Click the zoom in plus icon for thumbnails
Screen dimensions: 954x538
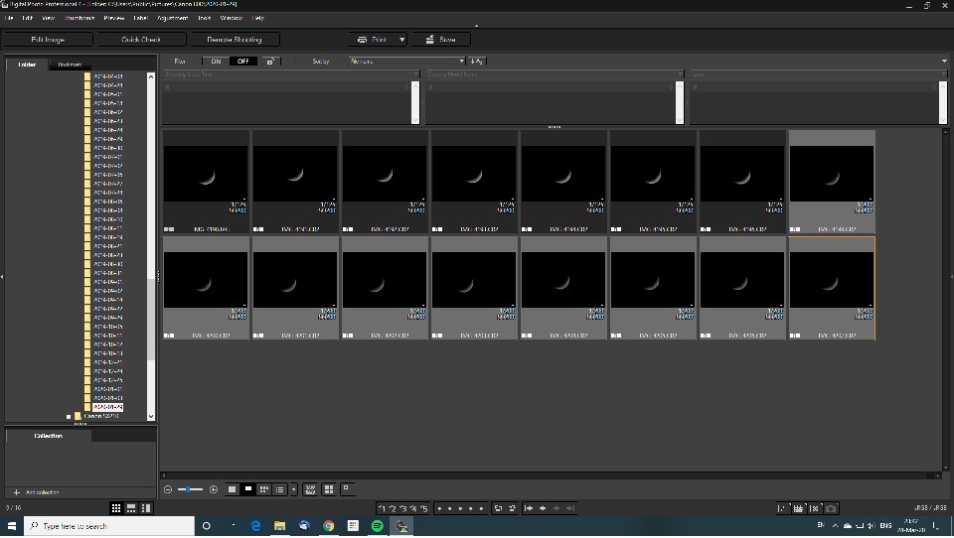214,489
